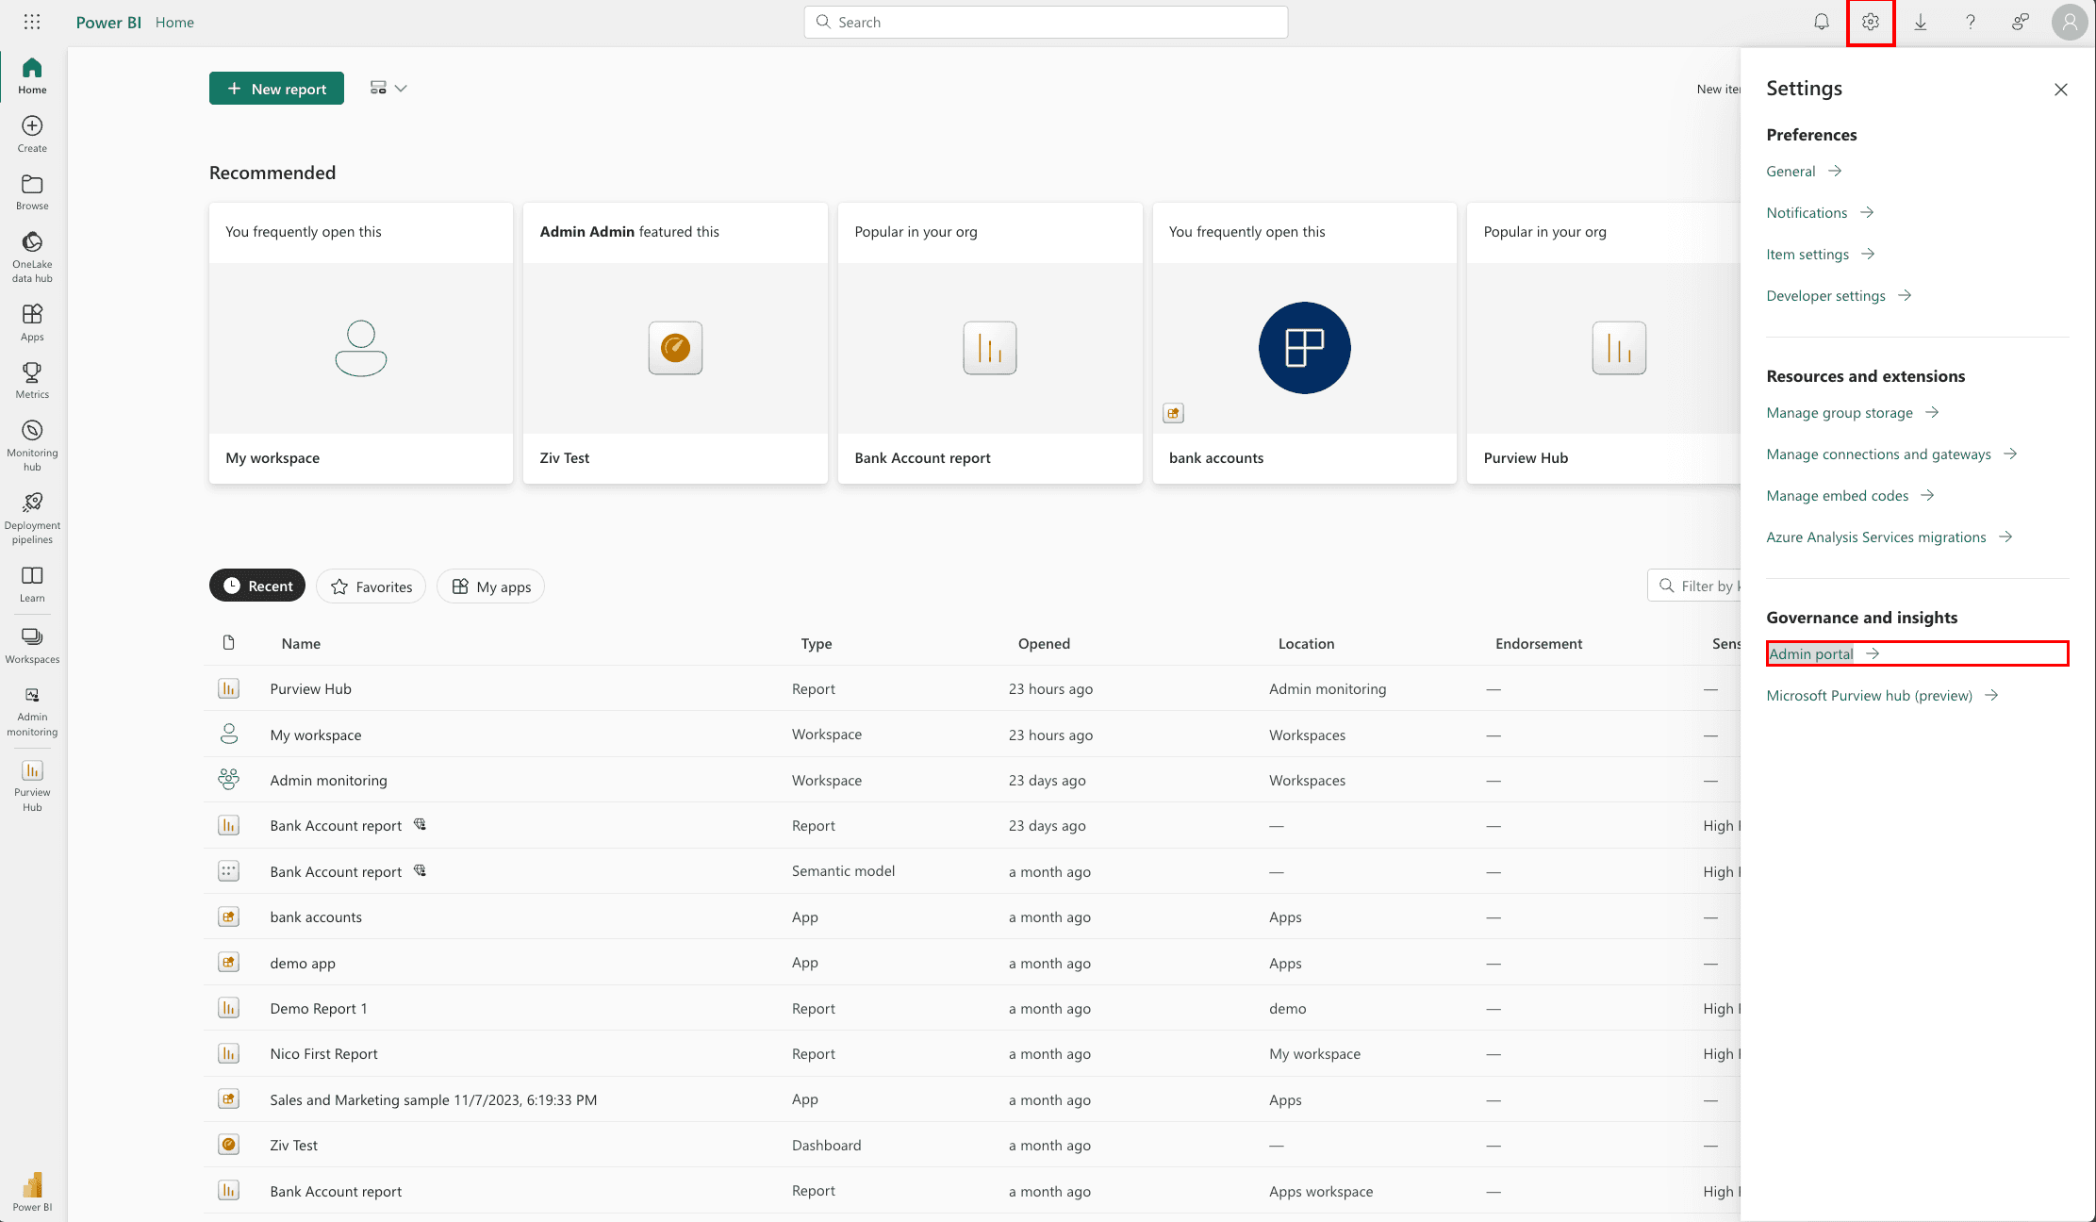Open Apps in left navigation

point(32,323)
